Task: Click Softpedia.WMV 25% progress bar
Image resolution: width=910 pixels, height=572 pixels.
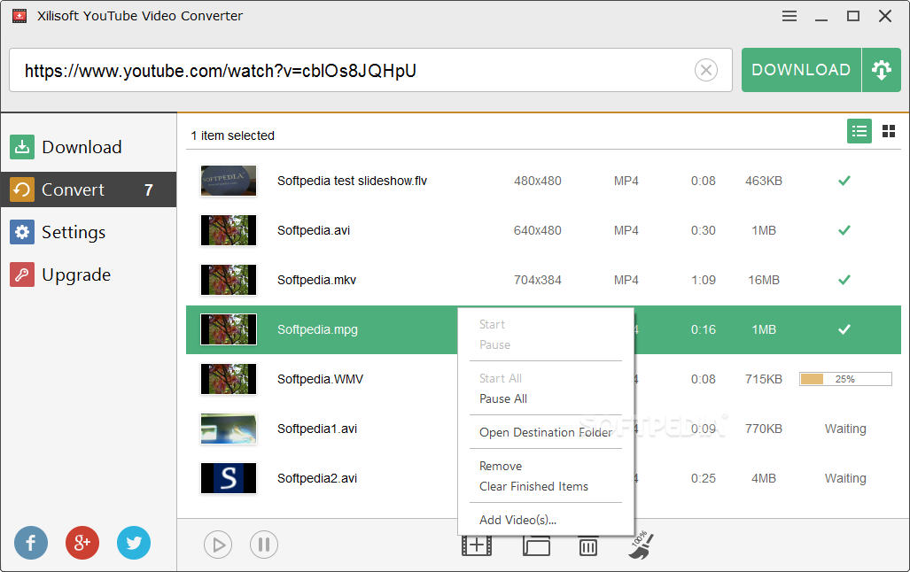Action: pyautogui.click(x=845, y=379)
